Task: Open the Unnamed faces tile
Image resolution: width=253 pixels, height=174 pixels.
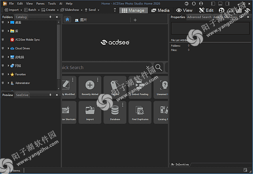Action: coord(161,87)
